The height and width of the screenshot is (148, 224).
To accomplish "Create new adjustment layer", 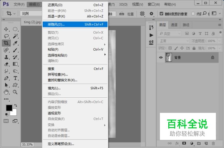I will [x=192, y=143].
